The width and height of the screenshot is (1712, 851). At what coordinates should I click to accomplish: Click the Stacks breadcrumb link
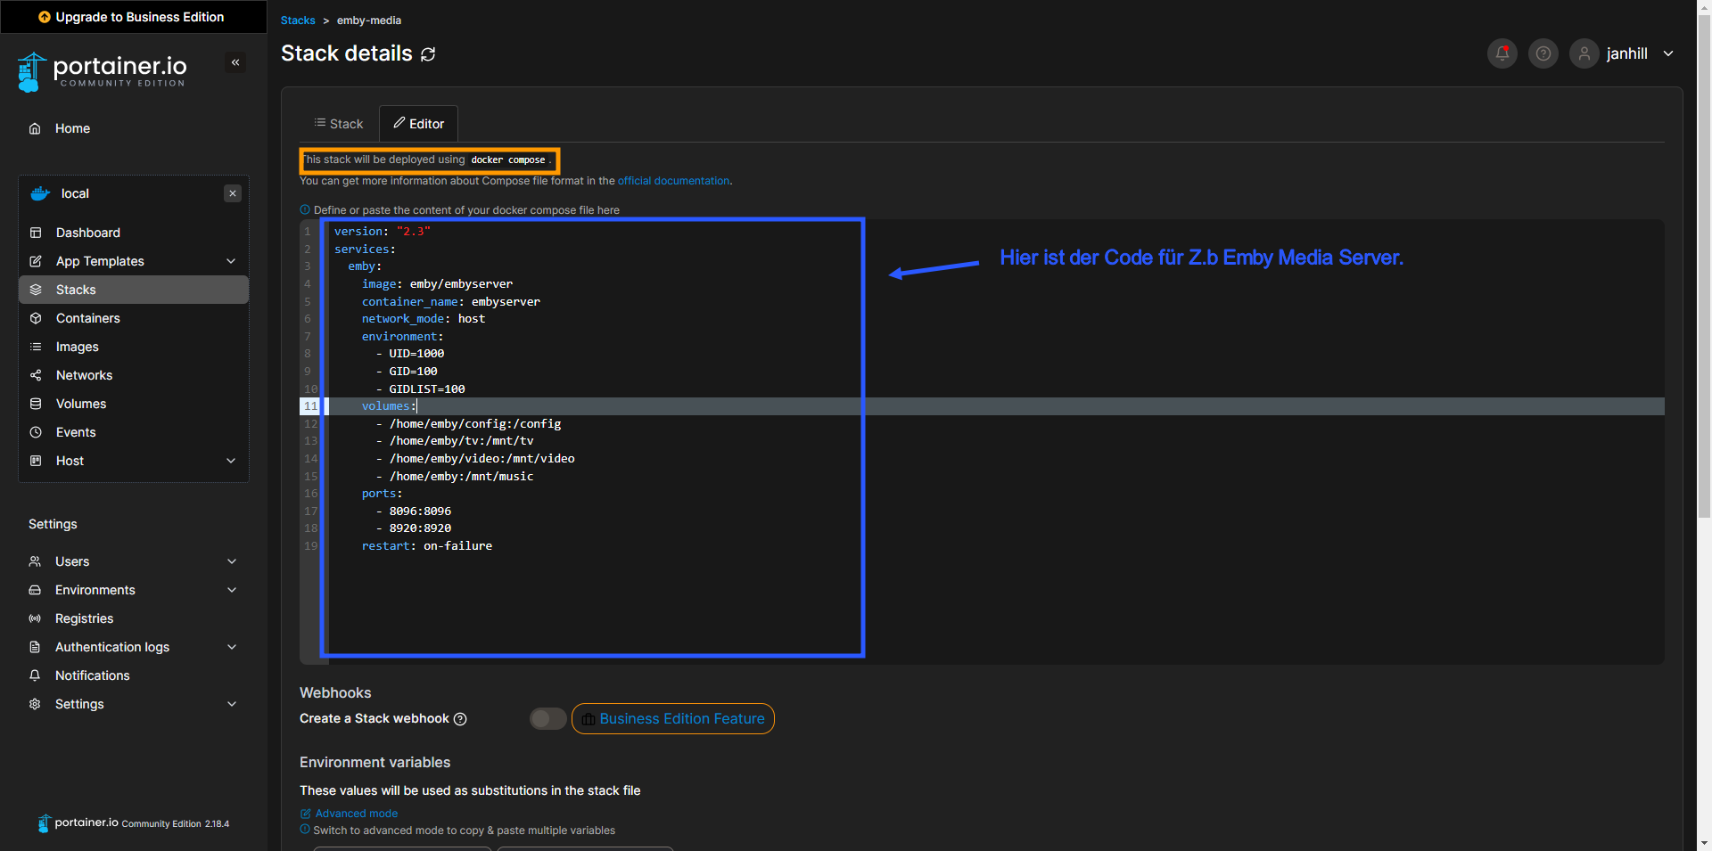(298, 20)
